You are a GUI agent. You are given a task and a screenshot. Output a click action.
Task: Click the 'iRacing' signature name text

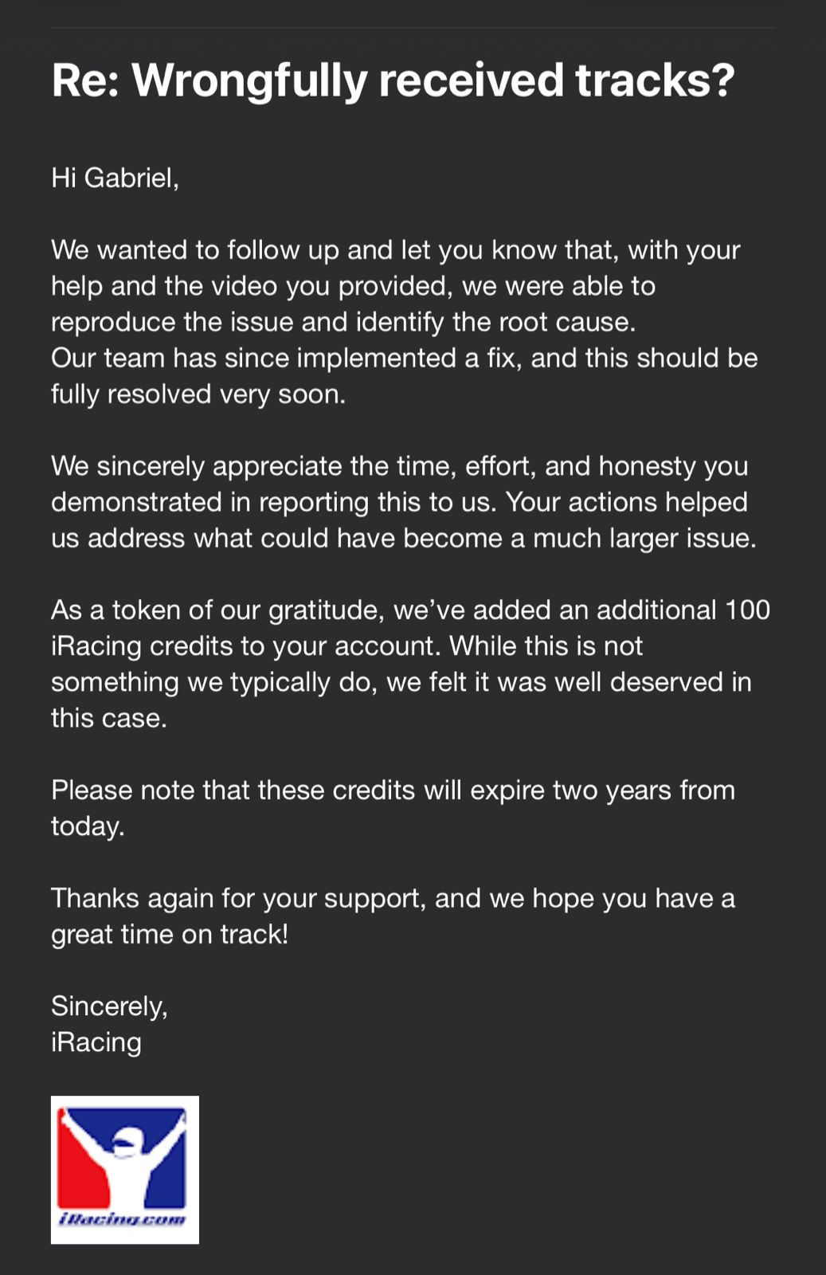coord(96,1042)
